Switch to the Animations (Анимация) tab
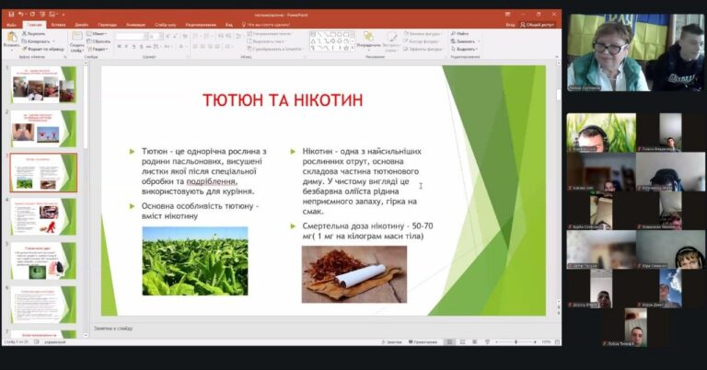Viewport: 707px width, 370px height. [x=135, y=25]
